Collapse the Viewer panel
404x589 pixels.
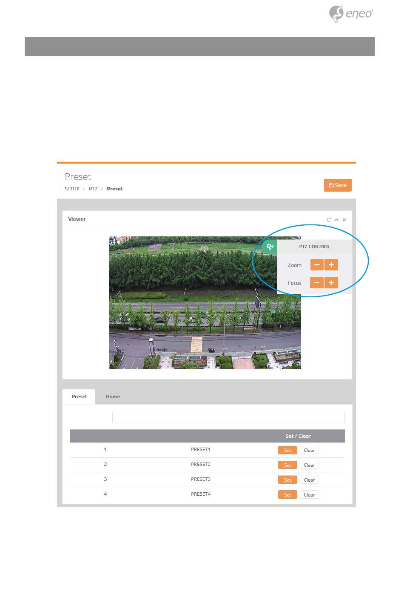pos(336,220)
